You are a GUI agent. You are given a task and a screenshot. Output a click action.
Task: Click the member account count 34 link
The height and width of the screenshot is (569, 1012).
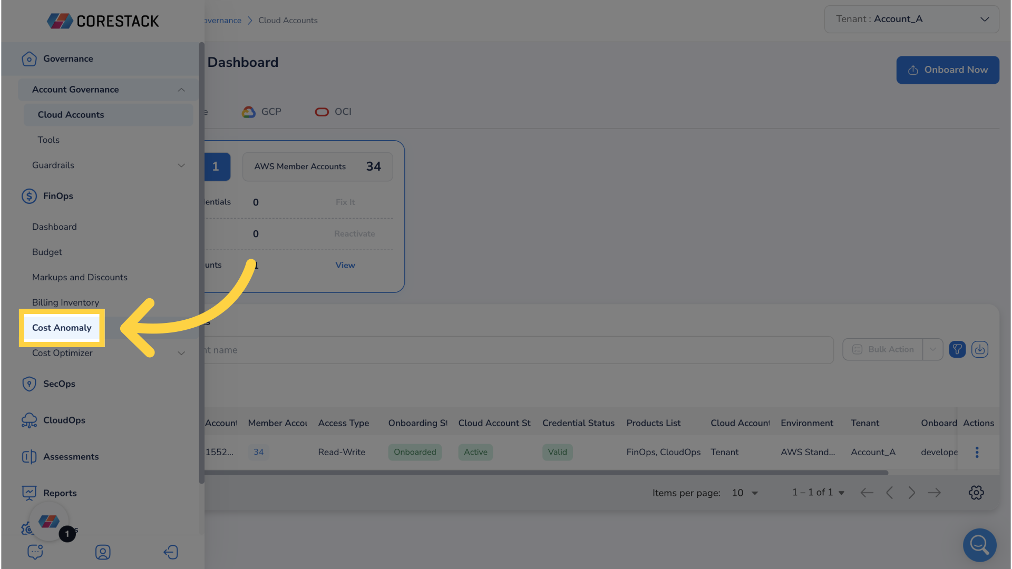[258, 452]
